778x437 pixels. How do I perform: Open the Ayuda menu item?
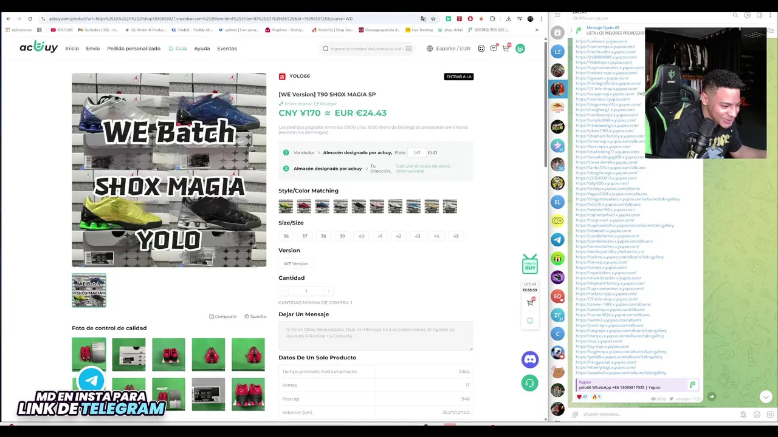[x=202, y=49]
